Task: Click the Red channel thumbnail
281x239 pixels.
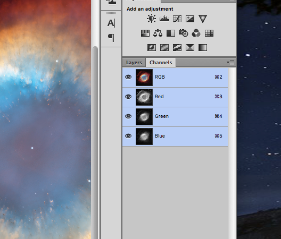Action: [x=144, y=97]
